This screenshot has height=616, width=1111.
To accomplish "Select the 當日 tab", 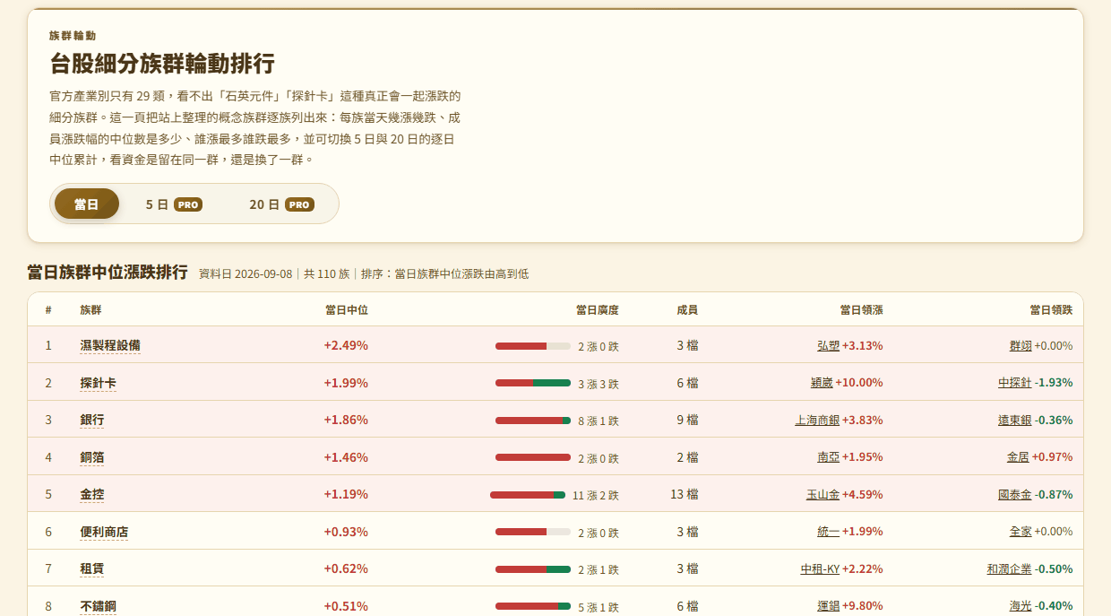I will tap(87, 204).
